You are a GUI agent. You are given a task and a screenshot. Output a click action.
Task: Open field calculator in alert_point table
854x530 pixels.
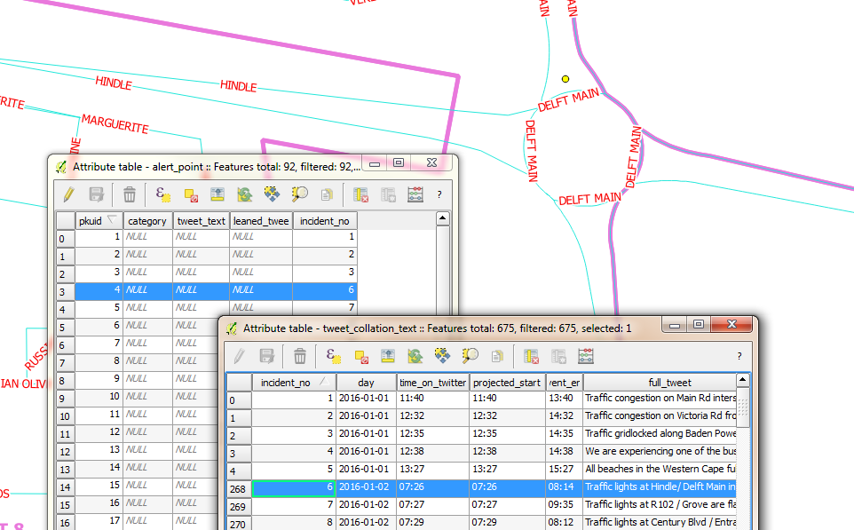(x=415, y=194)
